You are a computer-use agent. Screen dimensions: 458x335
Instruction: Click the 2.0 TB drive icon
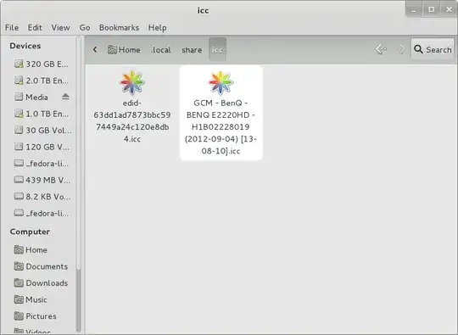pos(19,81)
